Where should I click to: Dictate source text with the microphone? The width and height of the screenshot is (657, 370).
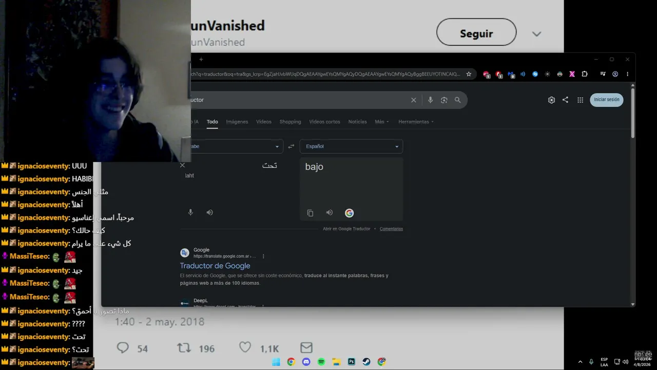click(x=190, y=212)
